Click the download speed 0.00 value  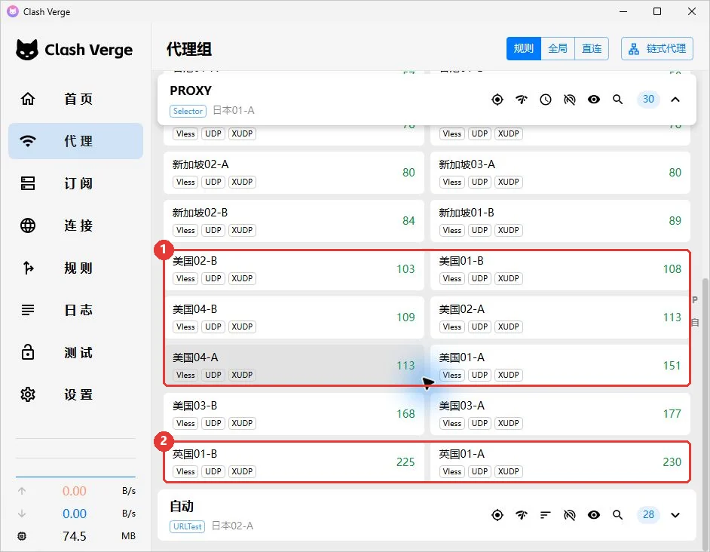click(75, 514)
